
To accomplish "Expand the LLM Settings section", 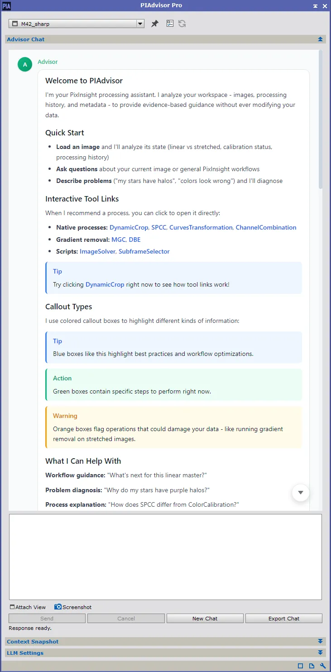I will 321,653.
